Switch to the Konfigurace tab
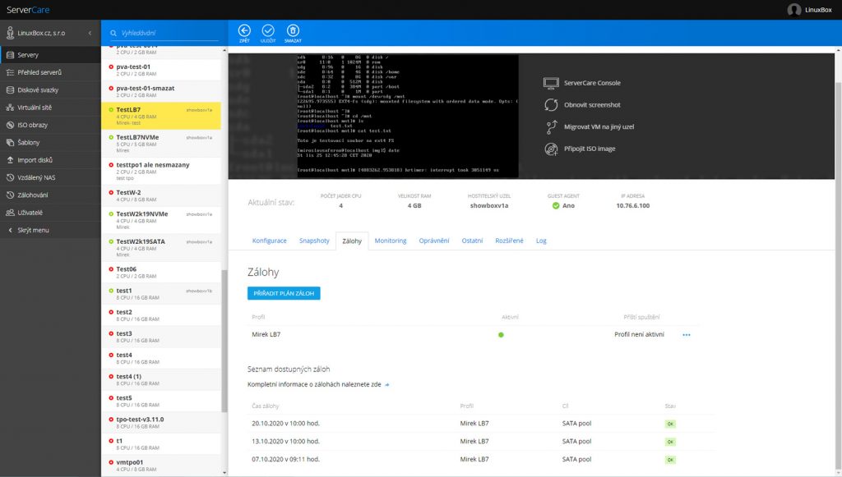 269,241
